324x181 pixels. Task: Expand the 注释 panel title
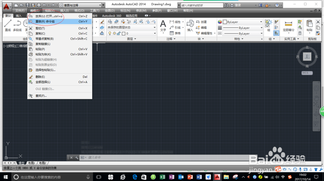coord(171,39)
